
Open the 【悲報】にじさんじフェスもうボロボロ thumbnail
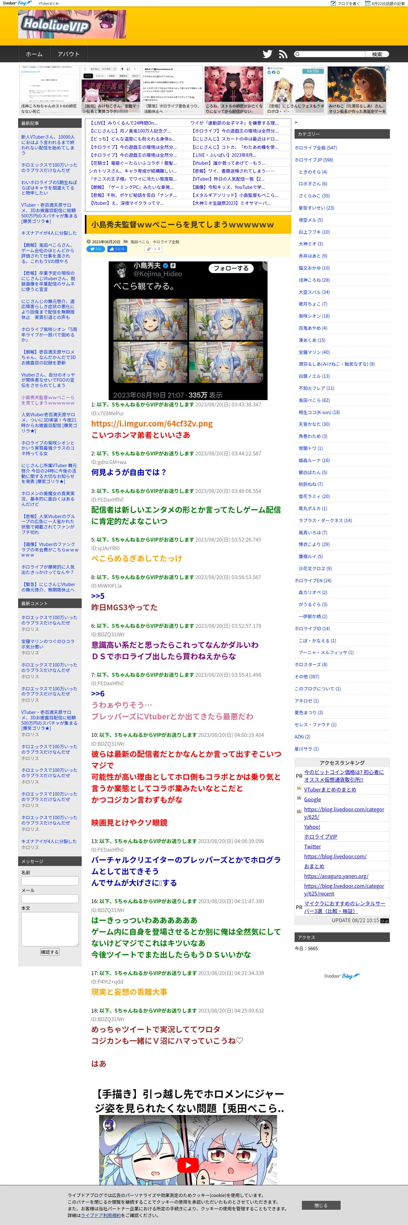point(296,90)
